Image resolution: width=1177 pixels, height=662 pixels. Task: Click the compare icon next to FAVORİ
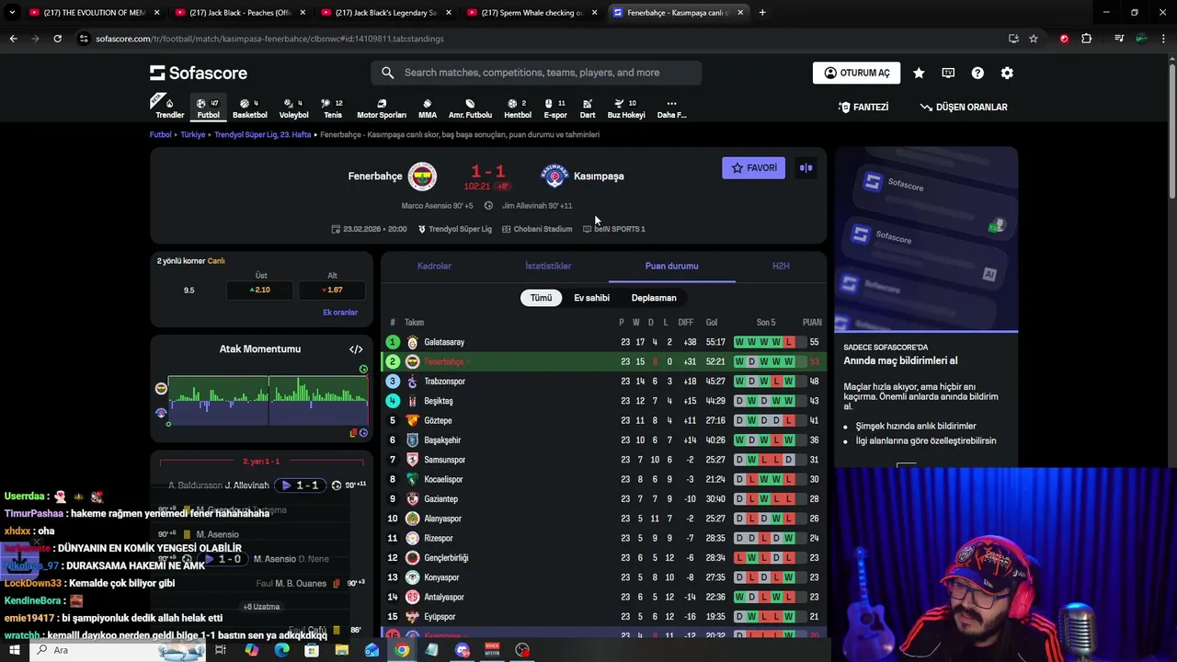806,167
